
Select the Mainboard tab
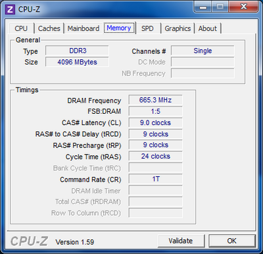pos(84,28)
